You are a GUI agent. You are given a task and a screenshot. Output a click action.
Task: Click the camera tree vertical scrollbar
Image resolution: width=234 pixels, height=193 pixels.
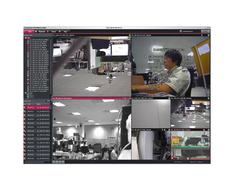(x=51, y=67)
